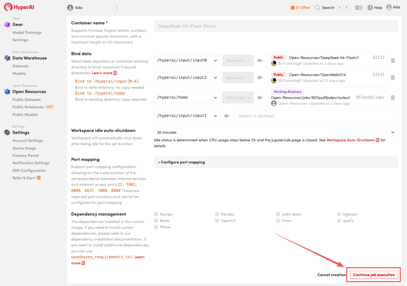Delete the DeepSeek-V4-Flash data binding
The height and width of the screenshot is (286, 407).
pos(393,60)
